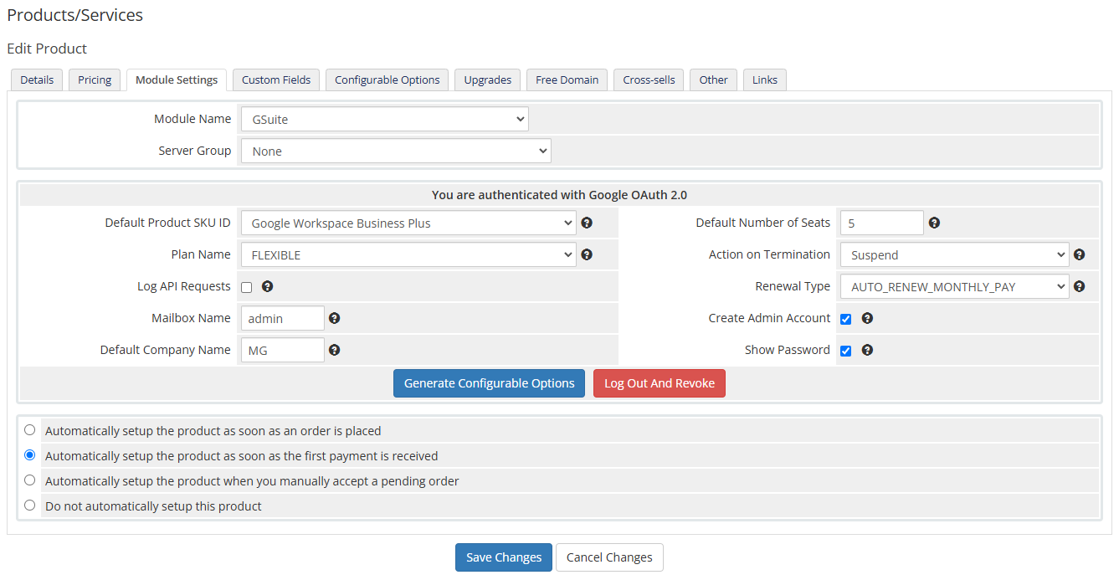Screen dimensions: 1119x580
Task: Open the Pricing tab
Action: point(94,80)
